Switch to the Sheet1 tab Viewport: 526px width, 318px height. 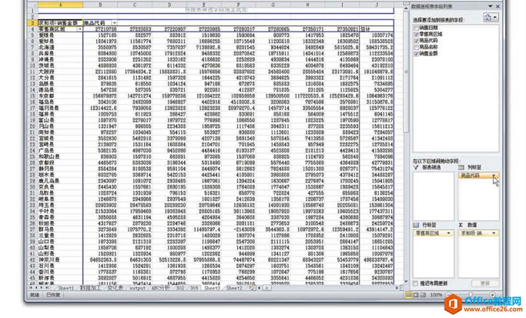click(65, 288)
